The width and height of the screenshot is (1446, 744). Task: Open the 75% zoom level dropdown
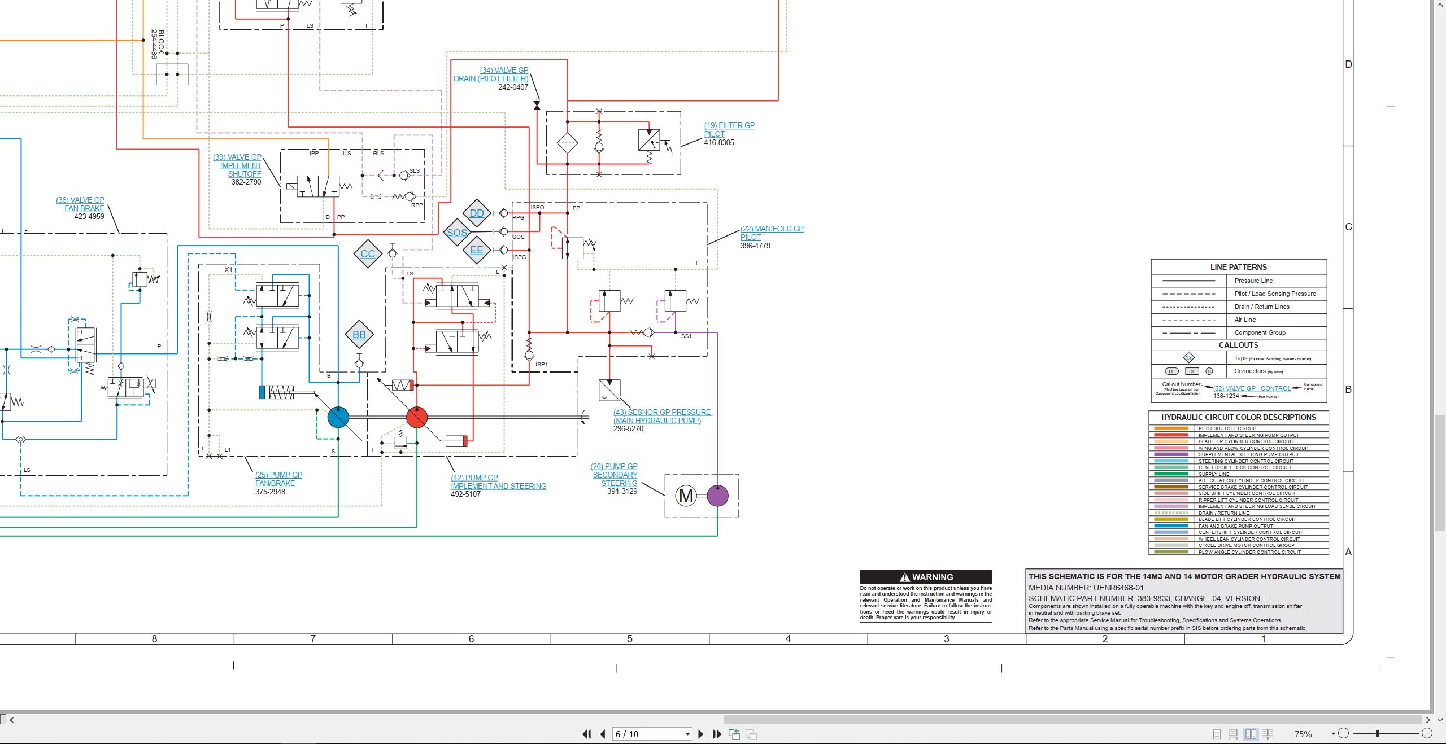click(x=1333, y=734)
